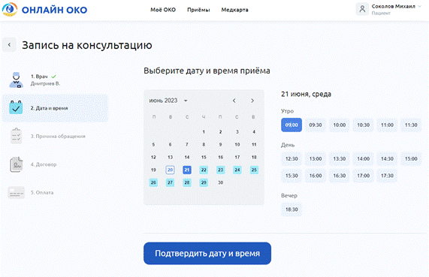Viewport: 429px width, 277px height.
Task: Select June 25 in the calendar
Action: 254,170
